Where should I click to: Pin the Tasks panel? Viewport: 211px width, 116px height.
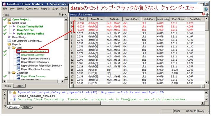[60, 14]
